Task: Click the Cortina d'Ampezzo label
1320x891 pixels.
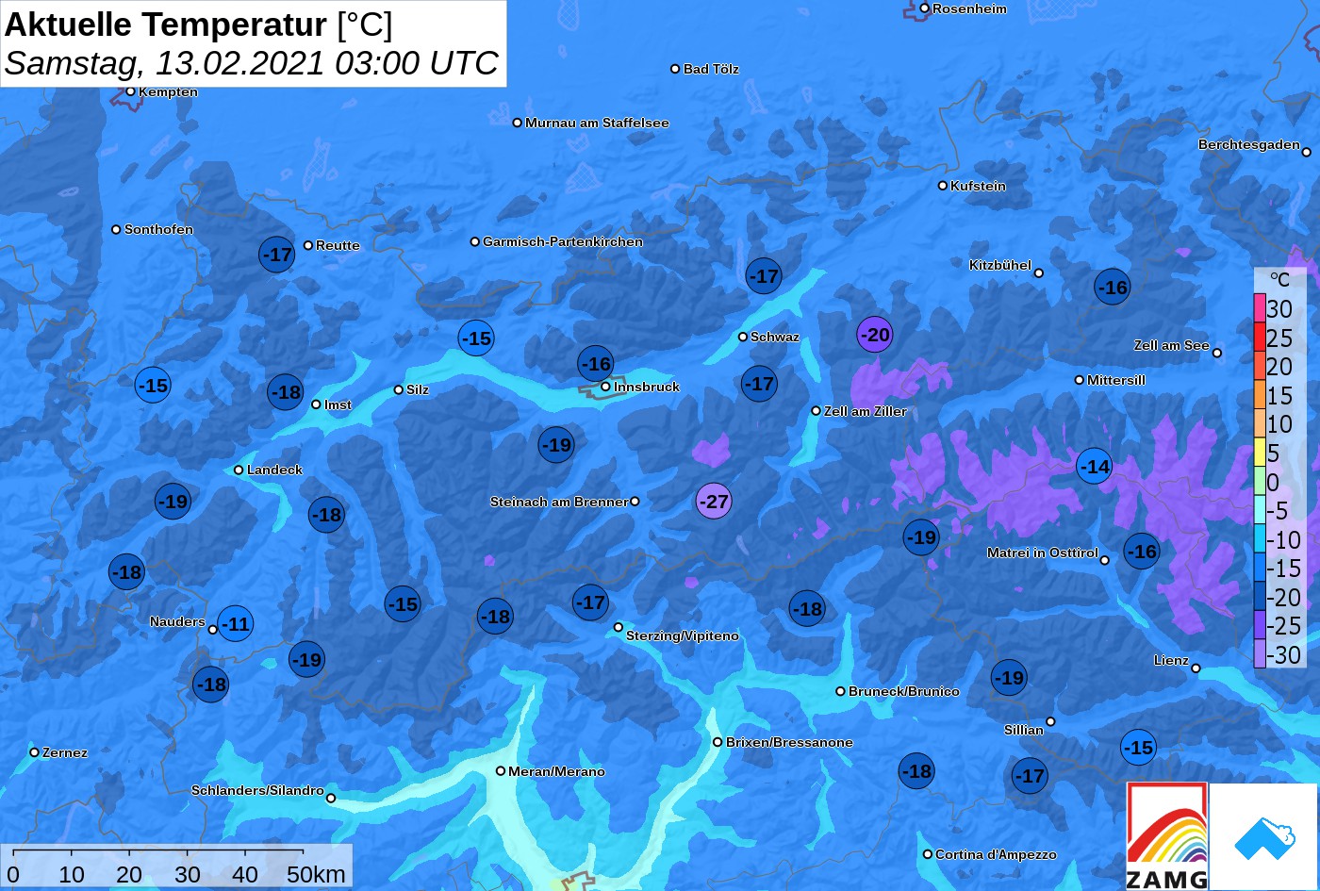Action: click(x=996, y=854)
